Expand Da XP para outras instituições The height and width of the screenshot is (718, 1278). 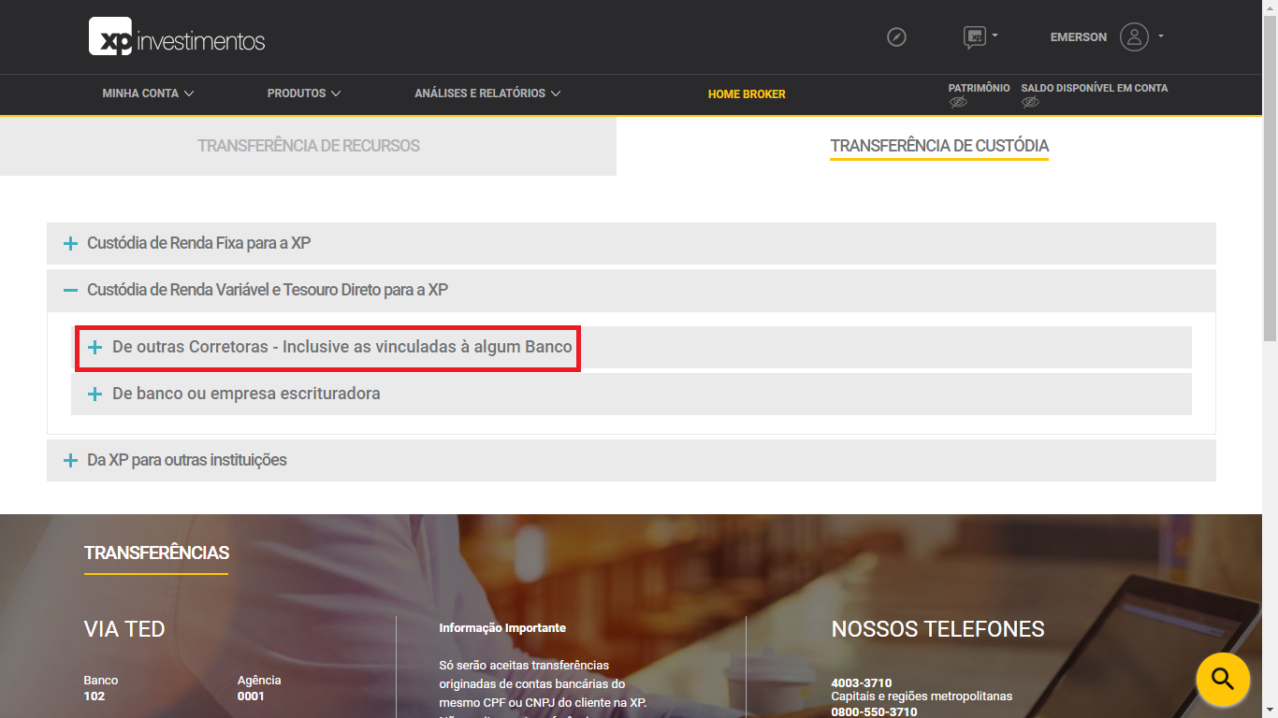(x=632, y=460)
